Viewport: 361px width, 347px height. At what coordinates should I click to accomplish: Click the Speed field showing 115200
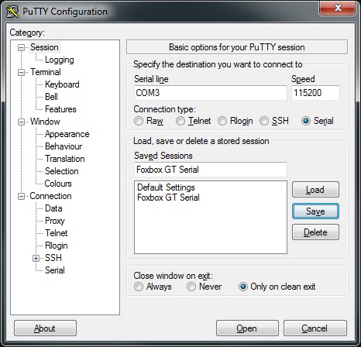click(315, 93)
